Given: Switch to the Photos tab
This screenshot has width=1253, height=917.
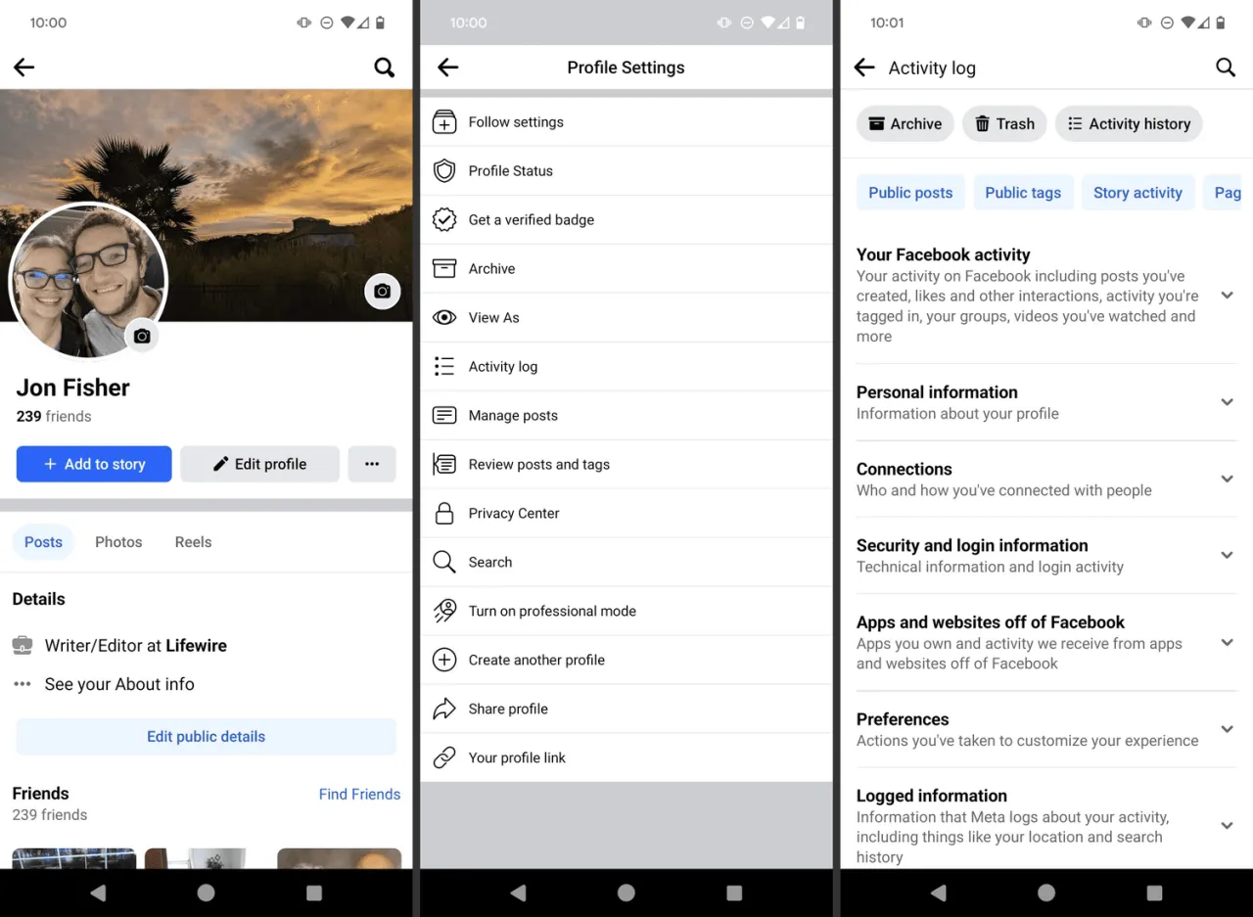Looking at the screenshot, I should (118, 542).
